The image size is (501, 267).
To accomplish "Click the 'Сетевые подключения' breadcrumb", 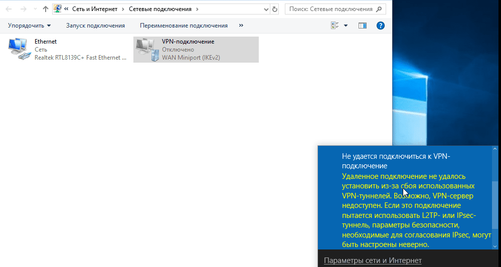I will (160, 9).
